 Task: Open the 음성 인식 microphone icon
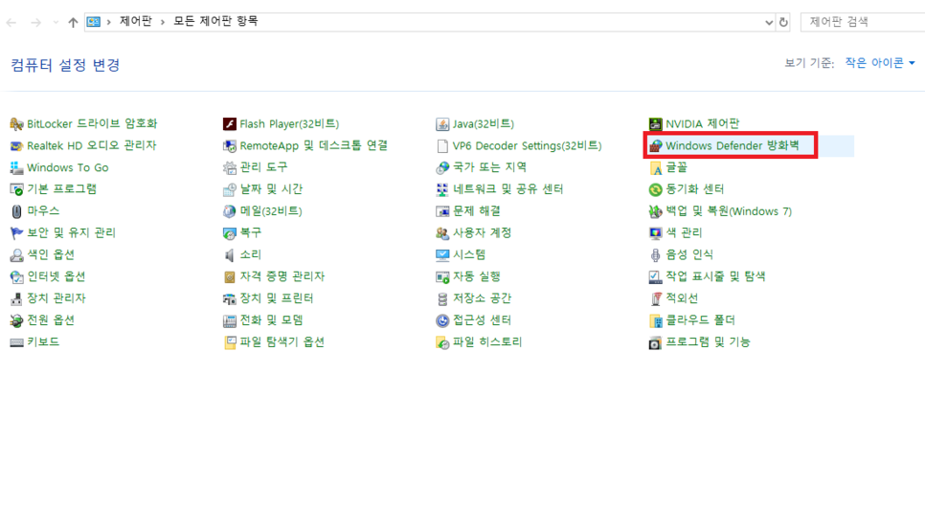pos(655,254)
